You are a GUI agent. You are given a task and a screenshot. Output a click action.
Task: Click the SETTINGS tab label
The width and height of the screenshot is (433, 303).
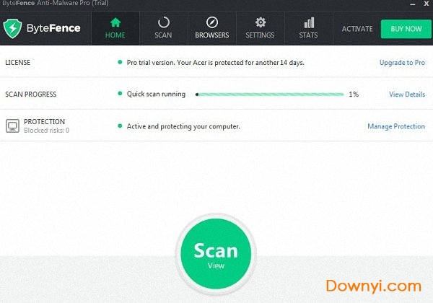(260, 35)
